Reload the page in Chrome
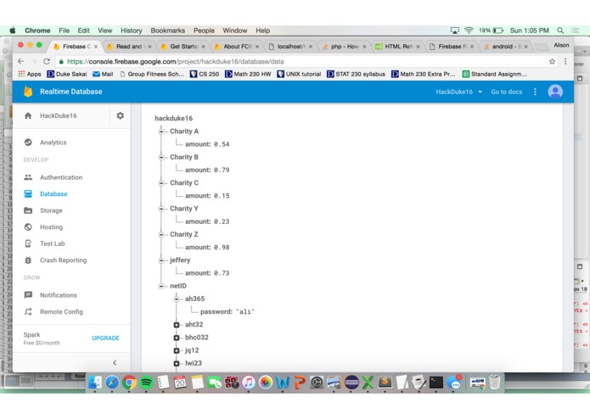The height and width of the screenshot is (419, 590). pyautogui.click(x=47, y=61)
